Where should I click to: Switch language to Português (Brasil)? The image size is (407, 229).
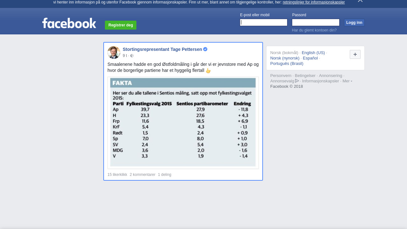(287, 64)
